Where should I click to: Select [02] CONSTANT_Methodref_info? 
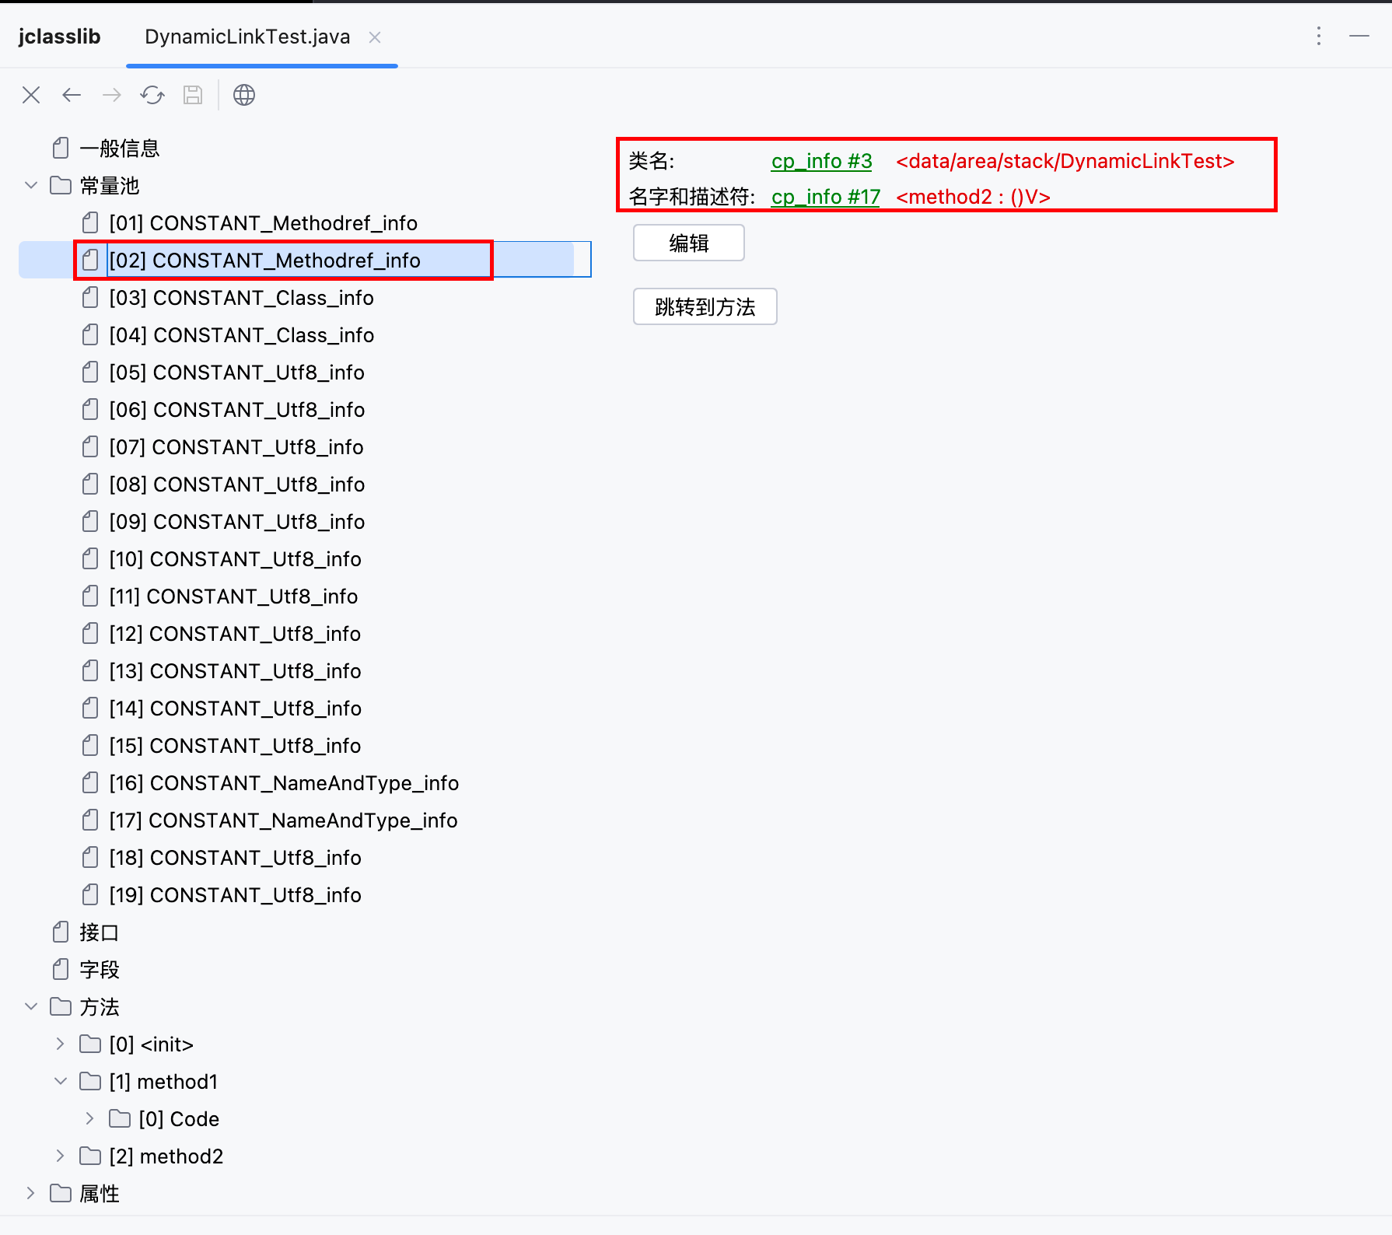click(265, 260)
